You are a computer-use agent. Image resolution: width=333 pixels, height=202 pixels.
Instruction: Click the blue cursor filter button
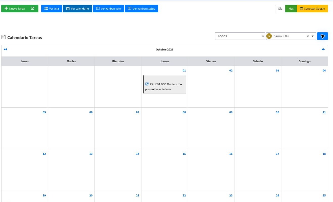point(322,36)
